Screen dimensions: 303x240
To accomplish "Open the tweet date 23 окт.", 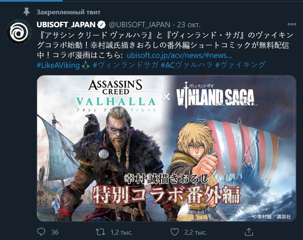I will 189,25.
